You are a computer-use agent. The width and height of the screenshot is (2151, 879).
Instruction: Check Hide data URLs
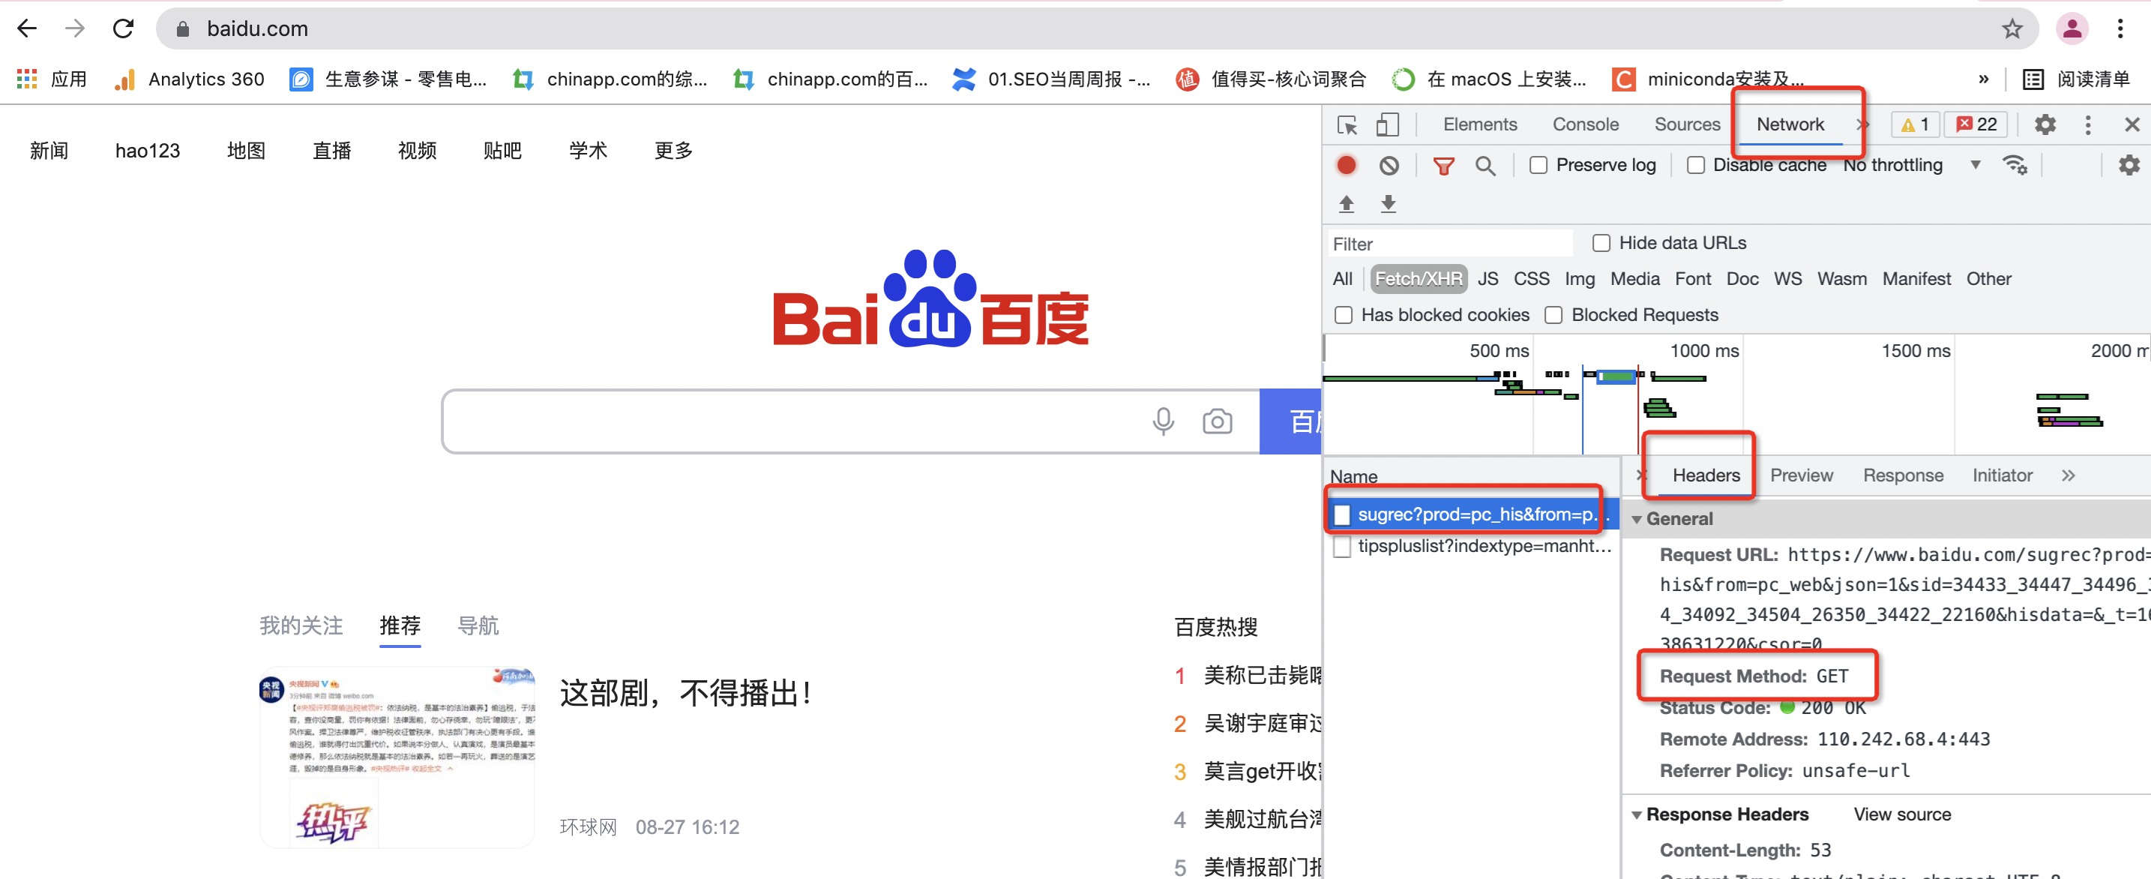click(1600, 243)
